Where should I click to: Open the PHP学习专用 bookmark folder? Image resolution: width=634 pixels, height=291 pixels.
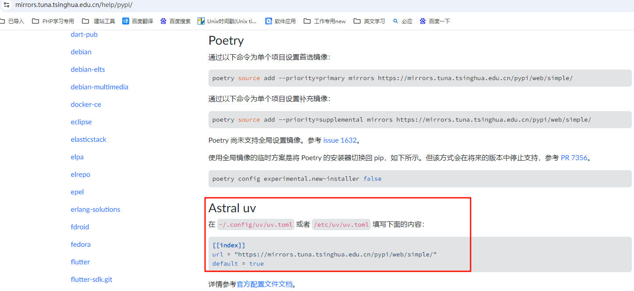pyautogui.click(x=53, y=21)
